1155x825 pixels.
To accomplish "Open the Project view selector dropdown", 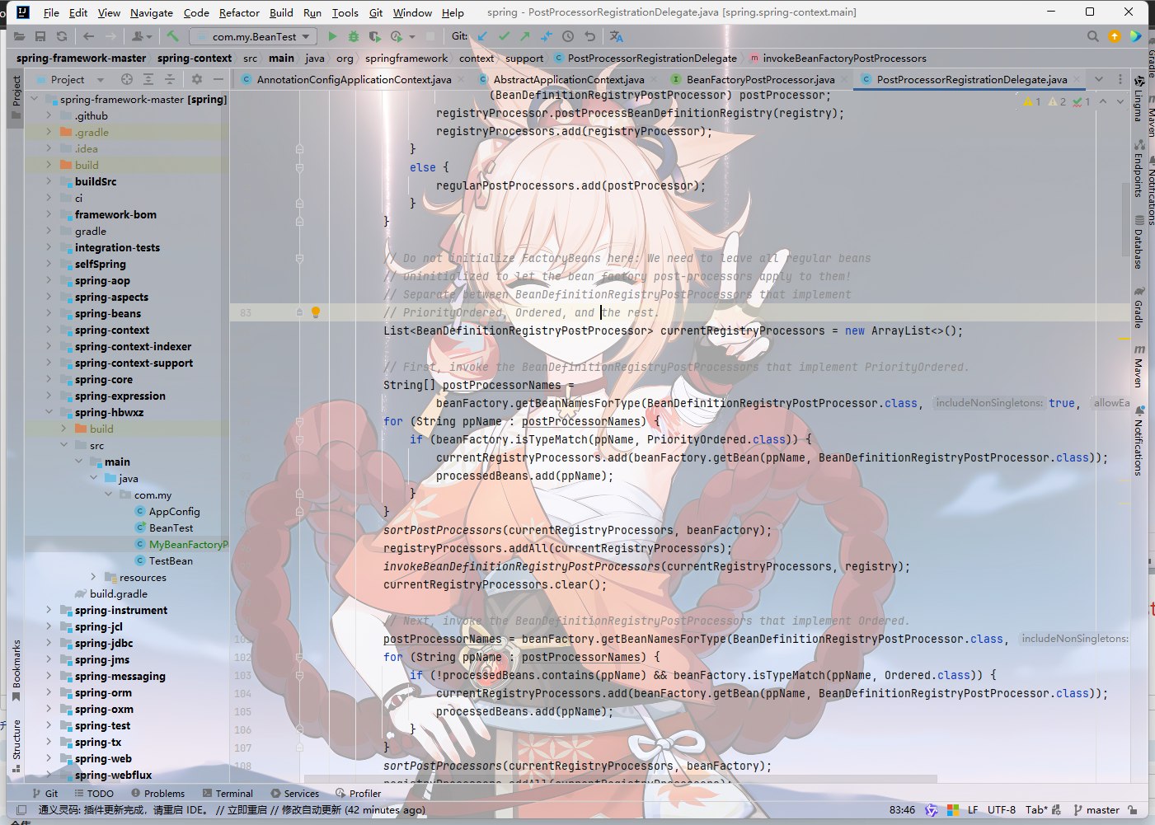I will tap(77, 79).
